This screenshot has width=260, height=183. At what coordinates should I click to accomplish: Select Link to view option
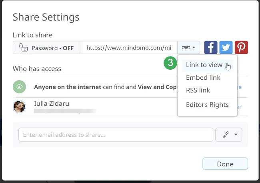[204, 65]
